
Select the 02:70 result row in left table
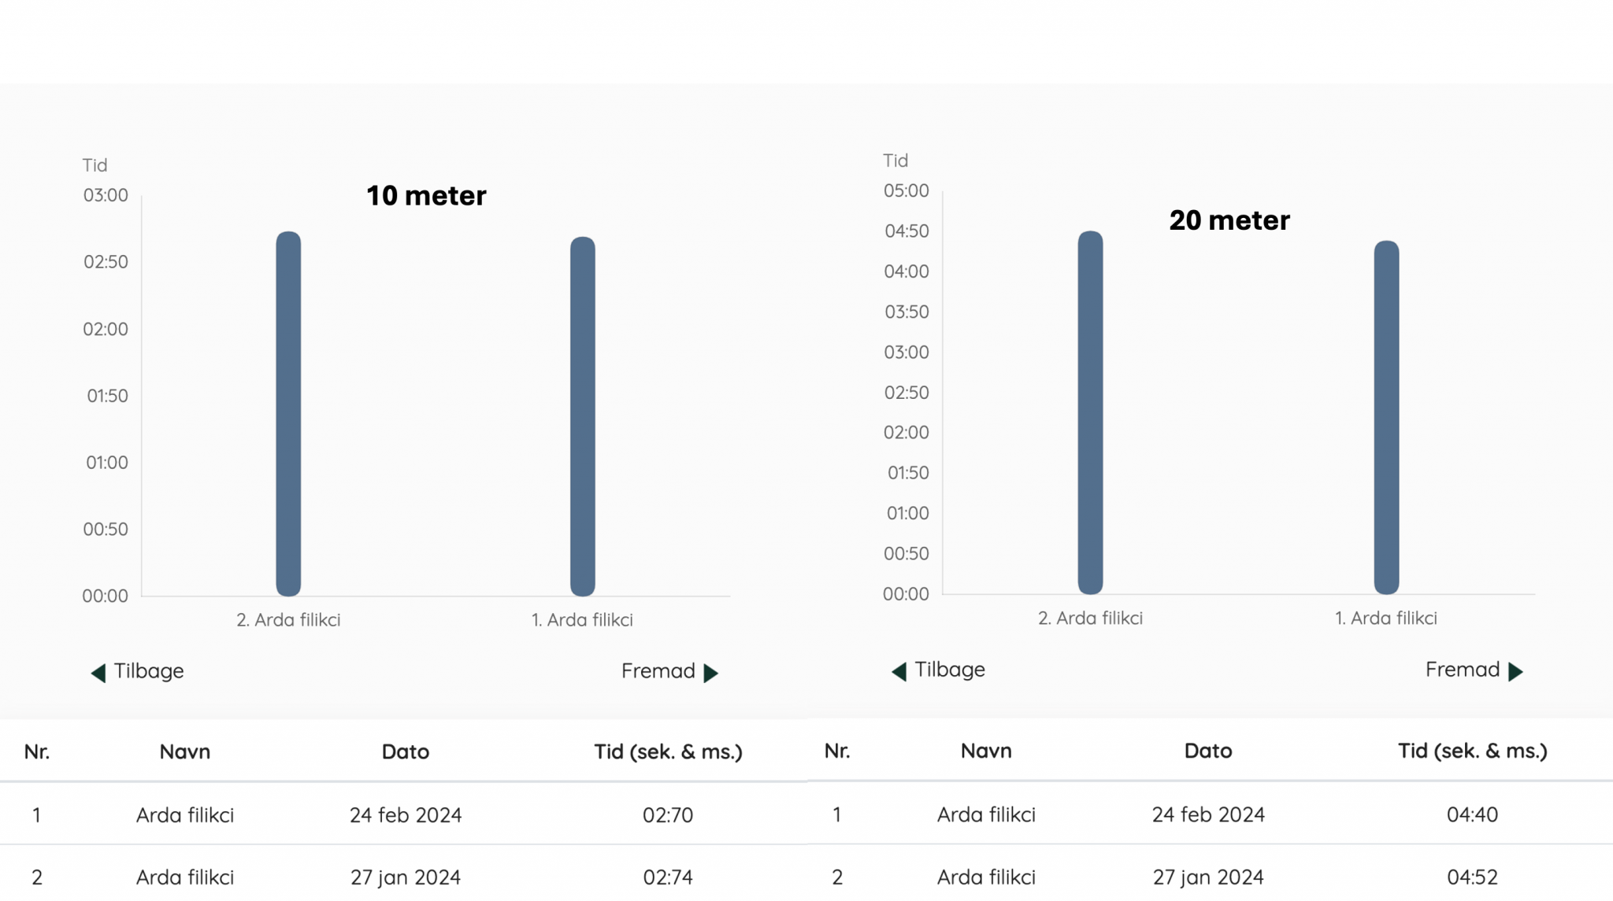pyautogui.click(x=403, y=814)
